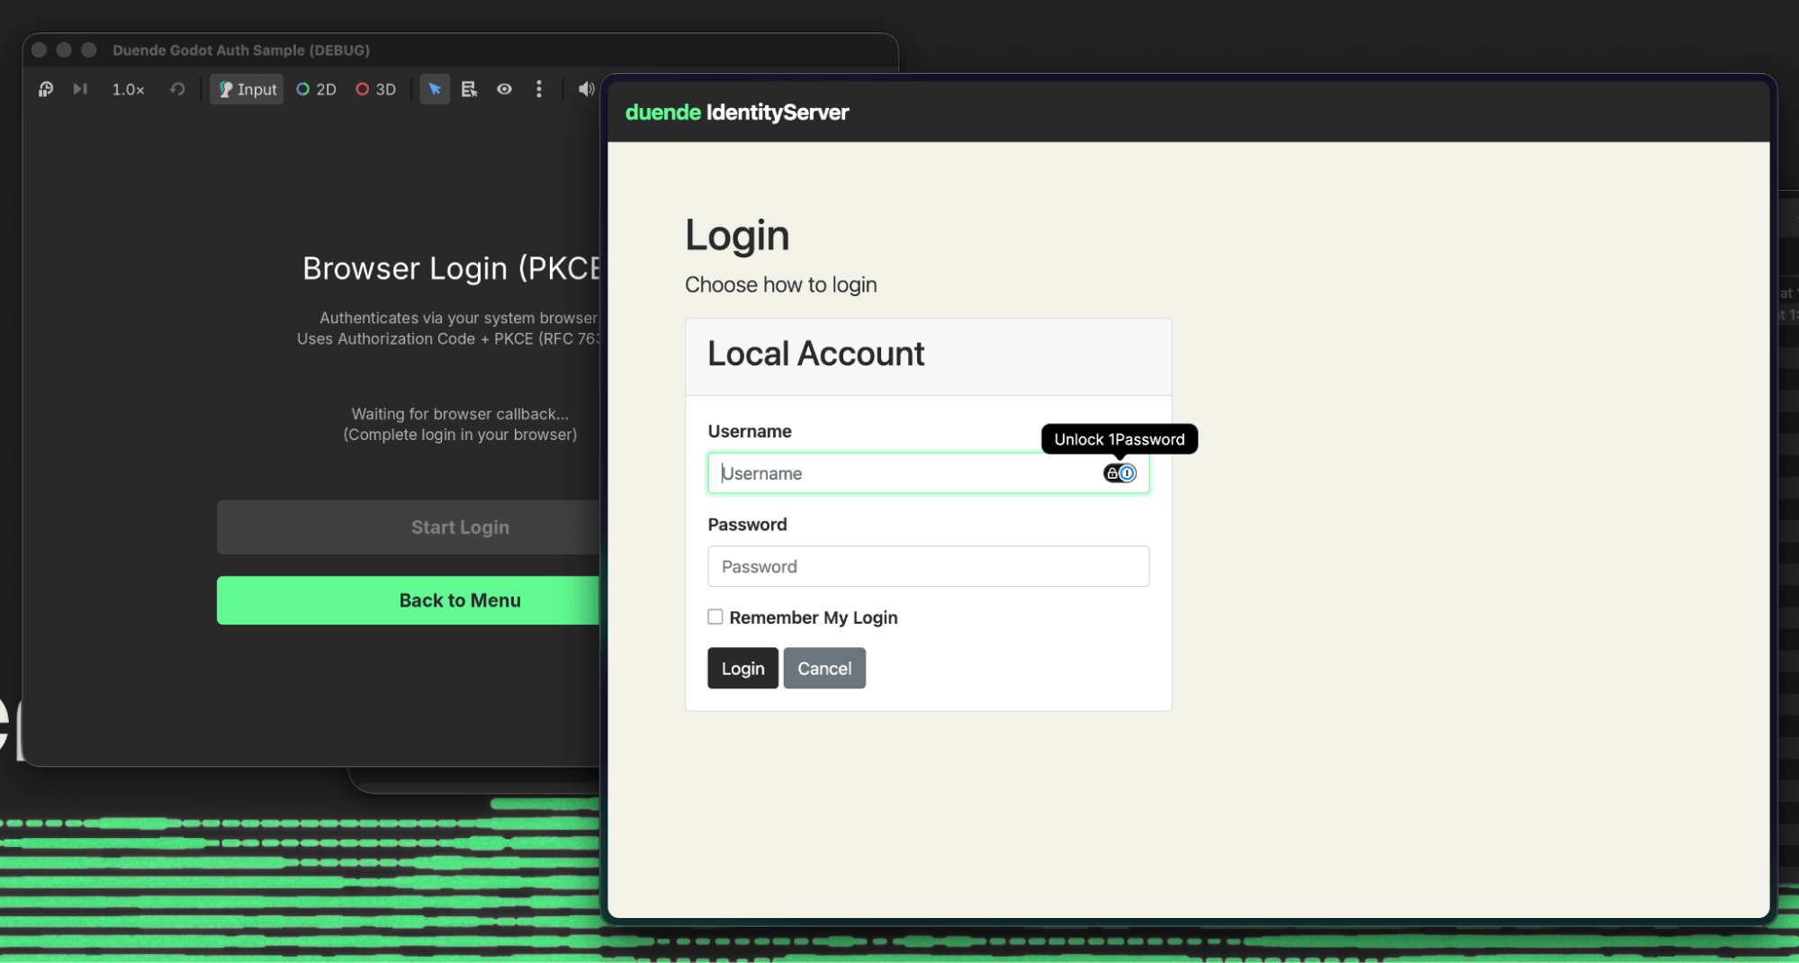Toggle the Input selection mode button
1799x963 pixels.
pos(247,89)
